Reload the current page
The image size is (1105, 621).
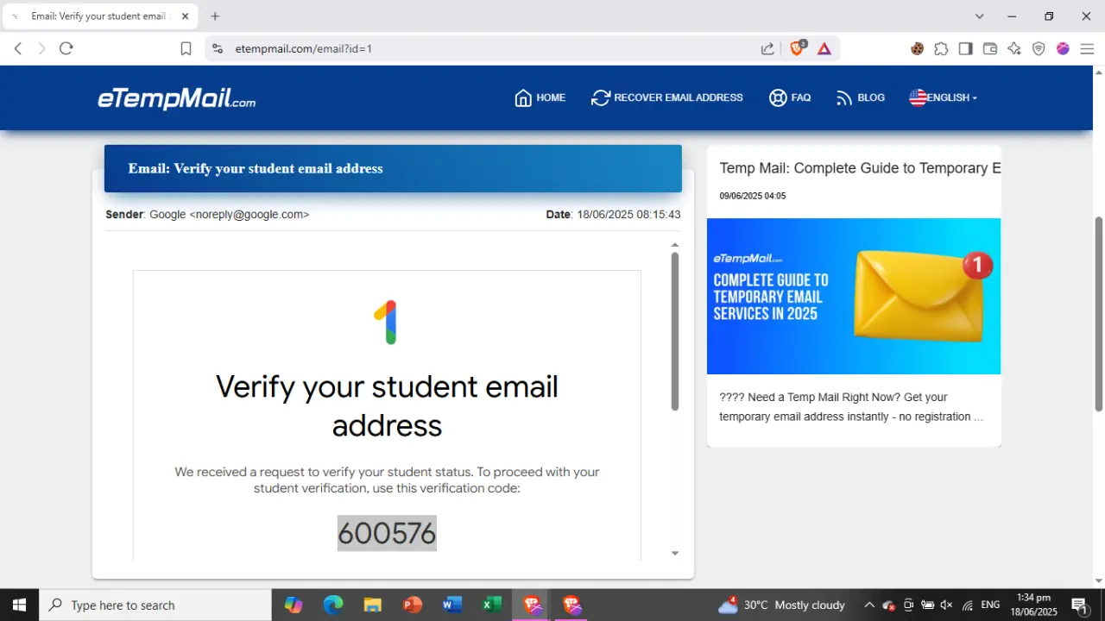66,49
